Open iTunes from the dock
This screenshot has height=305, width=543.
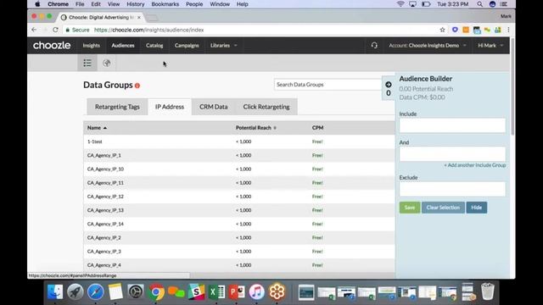256,291
